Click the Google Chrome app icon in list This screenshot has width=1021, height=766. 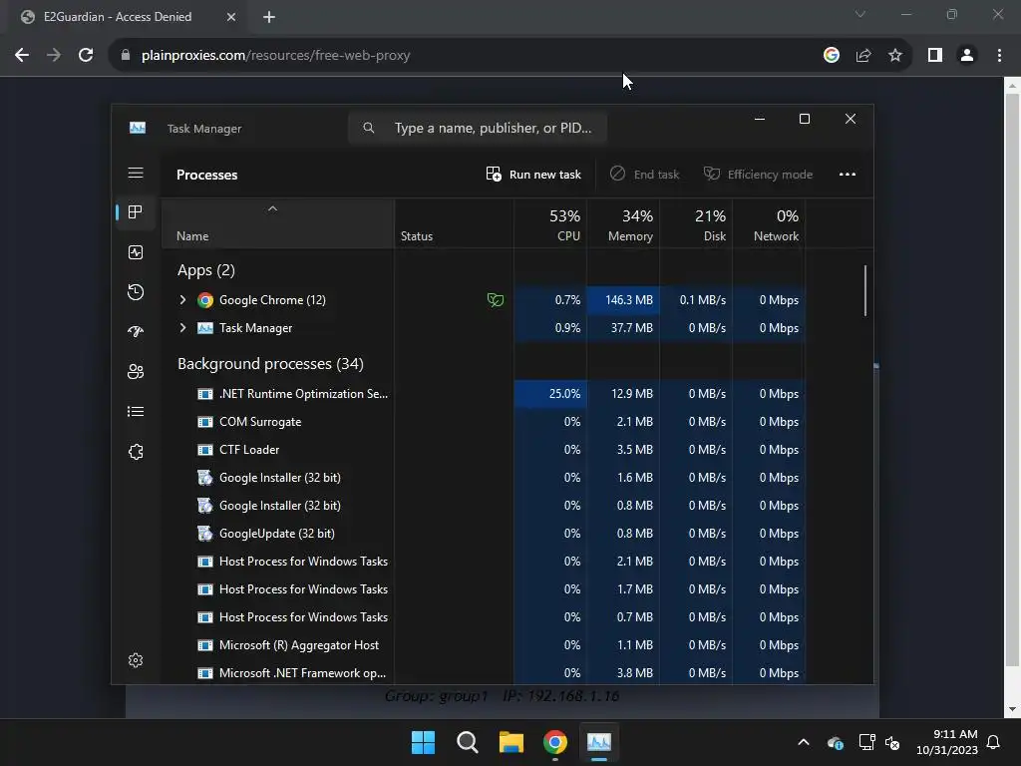tap(205, 299)
